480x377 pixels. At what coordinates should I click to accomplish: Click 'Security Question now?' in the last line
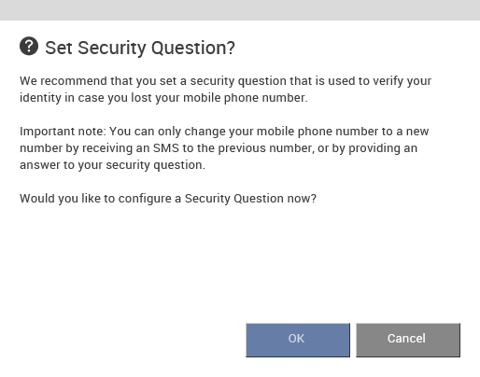[x=250, y=199]
